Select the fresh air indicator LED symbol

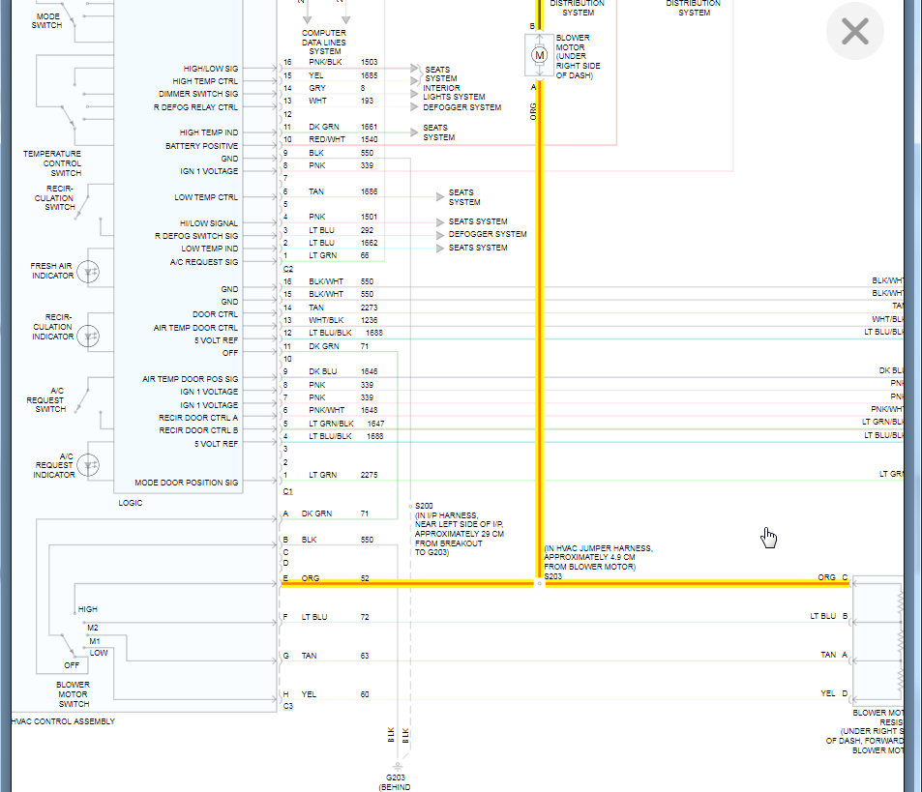click(88, 272)
